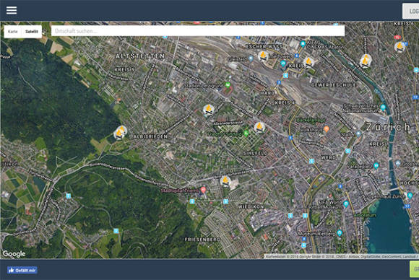Click the green button in footer corner
Image resolution: width=419 pixels, height=280 pixels.
tap(415, 269)
